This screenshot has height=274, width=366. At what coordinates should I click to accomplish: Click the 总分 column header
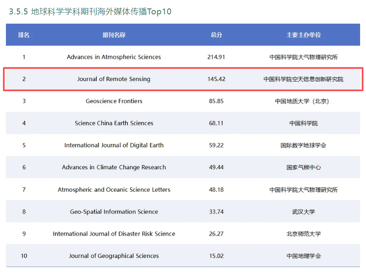(x=216, y=35)
